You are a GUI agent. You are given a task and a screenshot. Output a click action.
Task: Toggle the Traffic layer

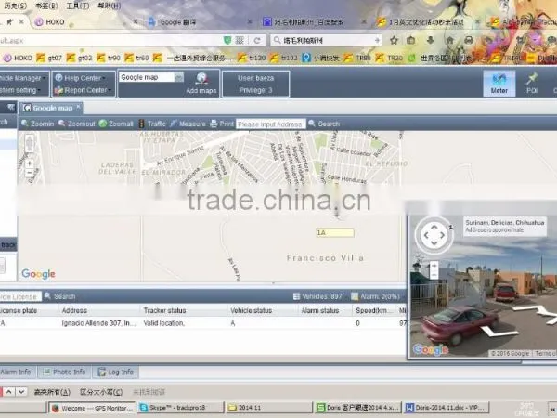pos(152,124)
